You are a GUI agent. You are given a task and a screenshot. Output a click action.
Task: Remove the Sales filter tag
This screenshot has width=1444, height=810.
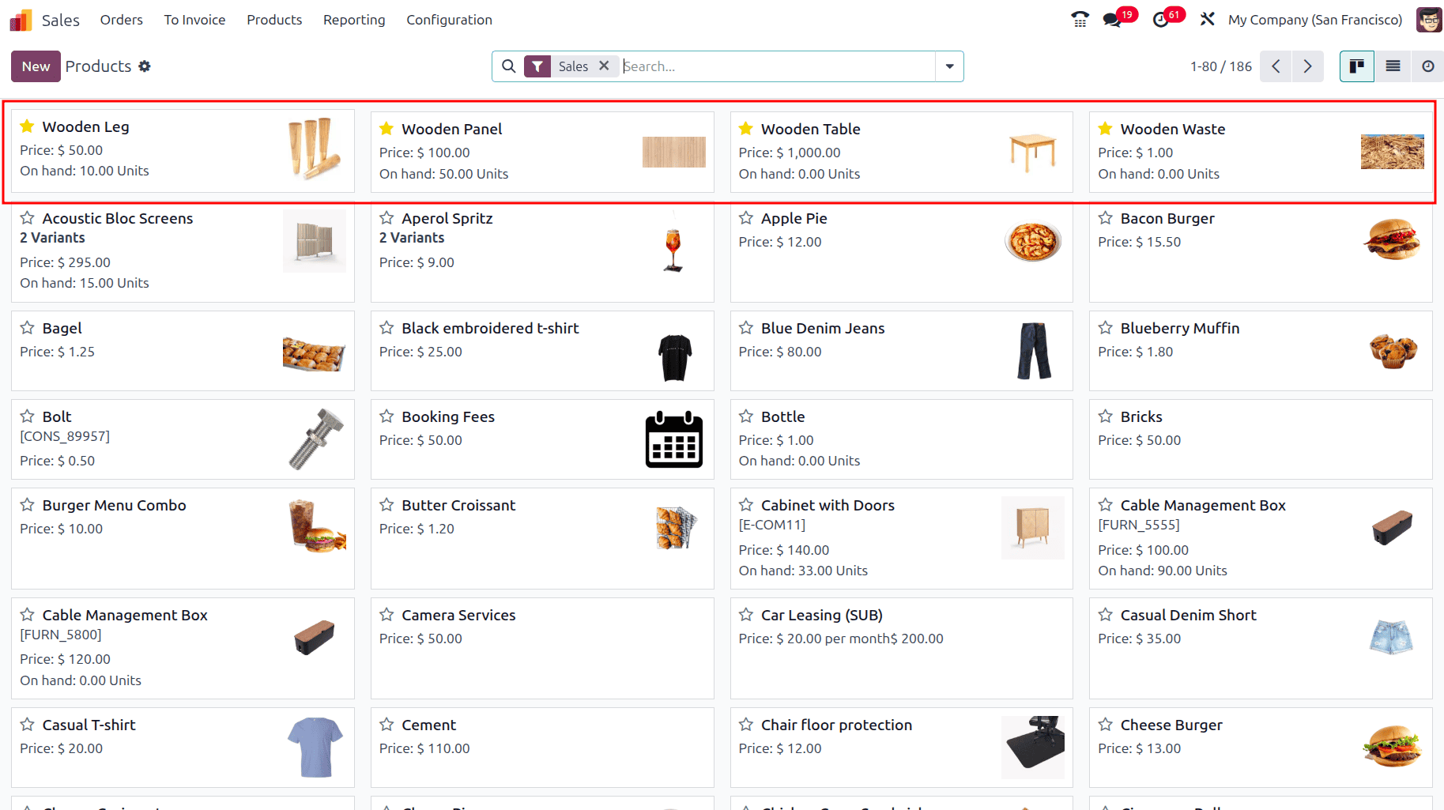(604, 66)
